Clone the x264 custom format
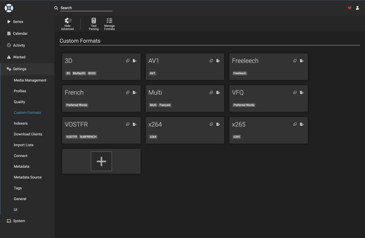 [211, 124]
